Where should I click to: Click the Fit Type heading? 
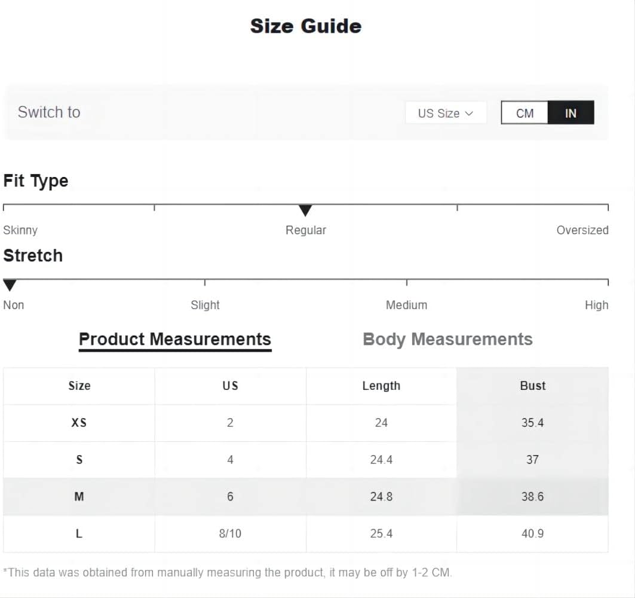click(x=36, y=181)
